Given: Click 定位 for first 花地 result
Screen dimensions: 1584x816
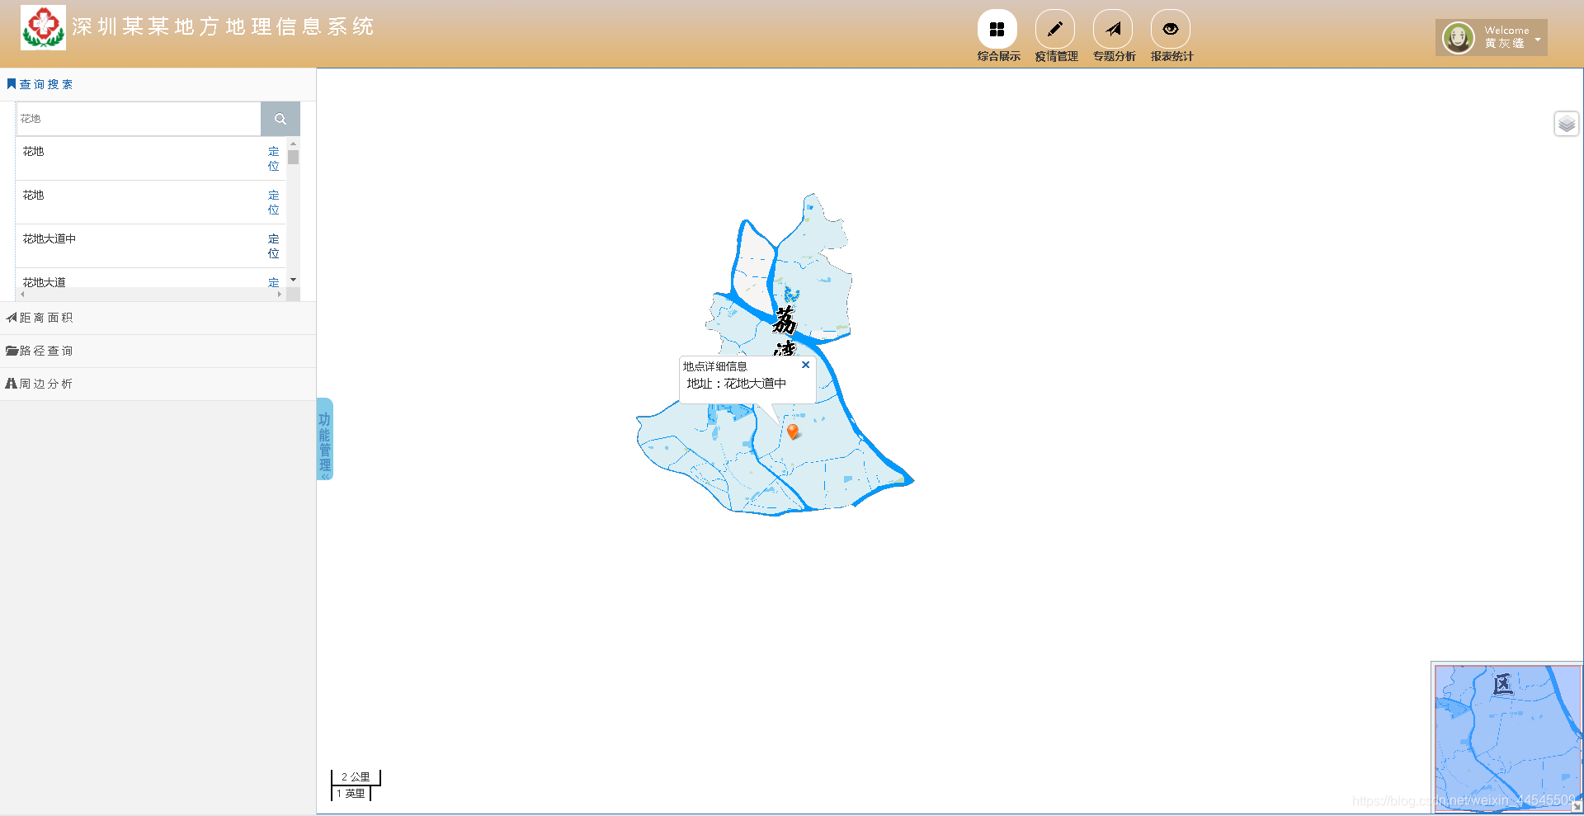Looking at the screenshot, I should [x=273, y=158].
